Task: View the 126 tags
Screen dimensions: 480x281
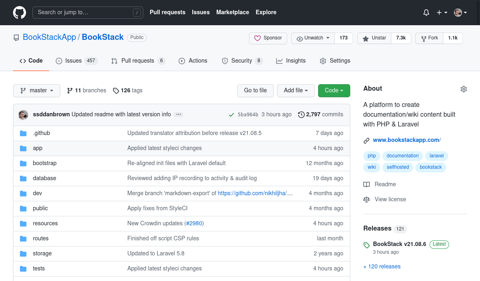Action: [128, 91]
